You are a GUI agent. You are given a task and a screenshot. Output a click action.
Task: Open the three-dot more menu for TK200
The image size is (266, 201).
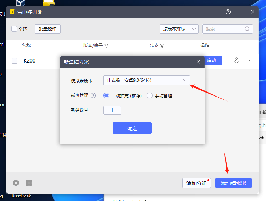pyautogui.click(x=248, y=60)
